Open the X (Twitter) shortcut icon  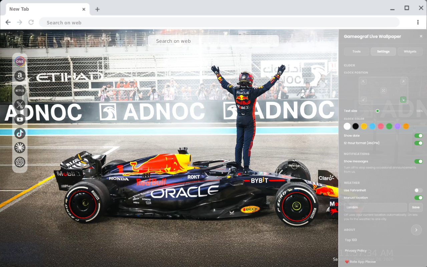(20, 105)
